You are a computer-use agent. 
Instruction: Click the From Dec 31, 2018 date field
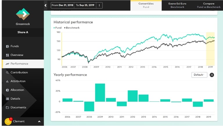pyautogui.click(x=63, y=5)
